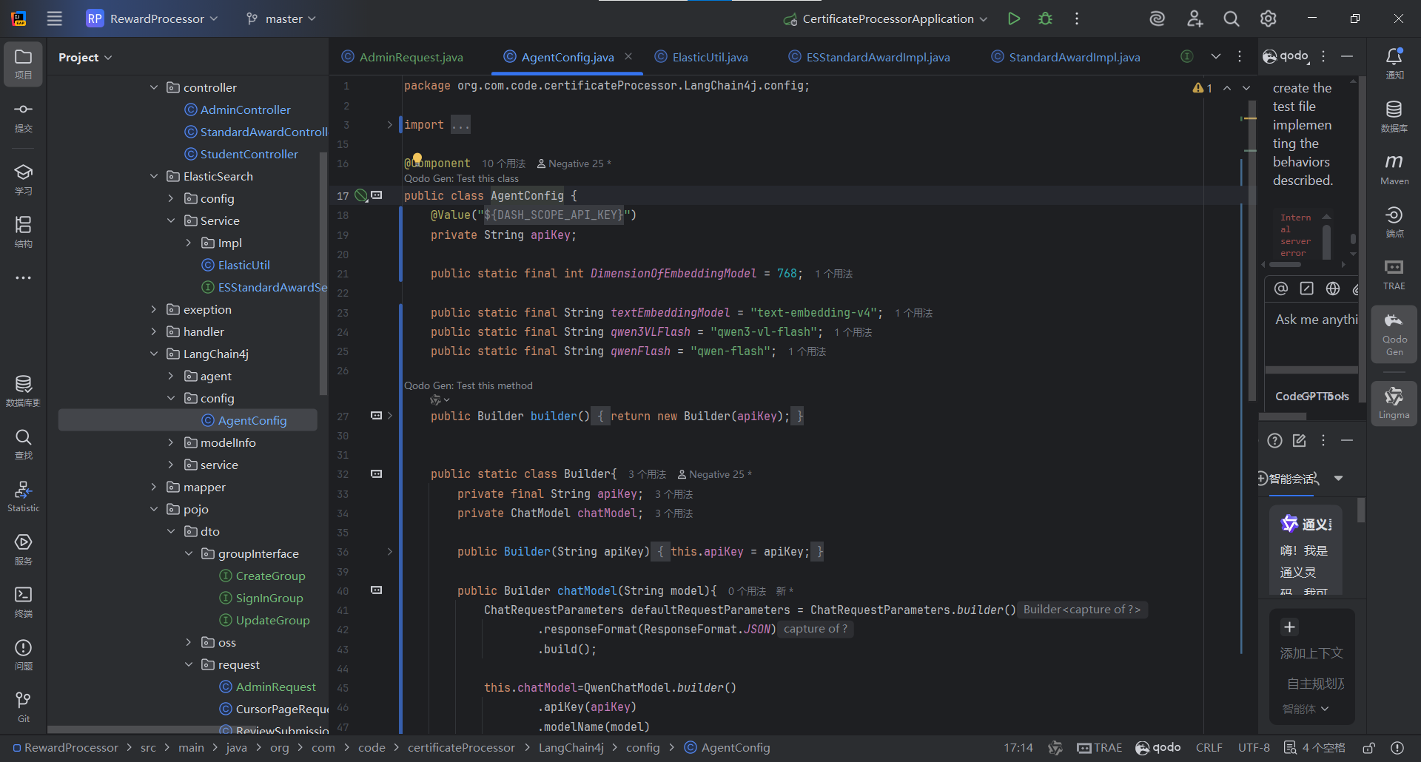Start a new Lingma chat edit icon
This screenshot has width=1421, height=762.
pyautogui.click(x=1299, y=441)
